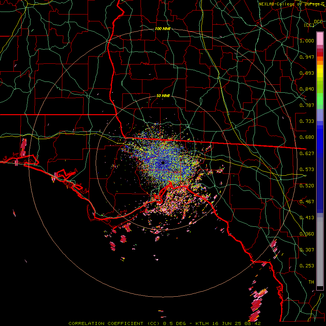The height and width of the screenshot is (326, 326).
Task: Click the 0.467 color scale label
Action: (x=307, y=202)
